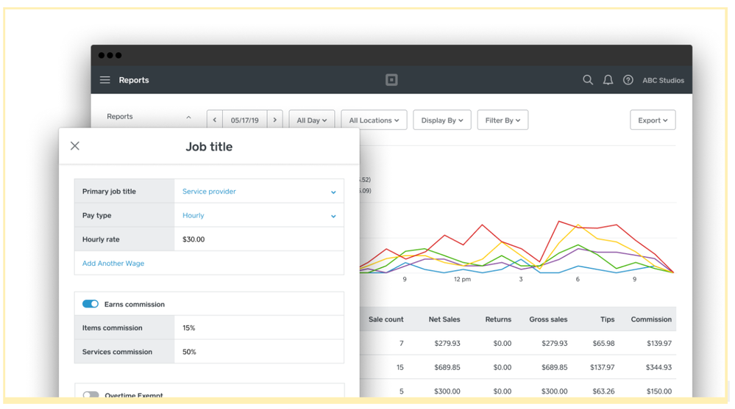
Task: Open the Primary job title dropdown
Action: pos(258,192)
